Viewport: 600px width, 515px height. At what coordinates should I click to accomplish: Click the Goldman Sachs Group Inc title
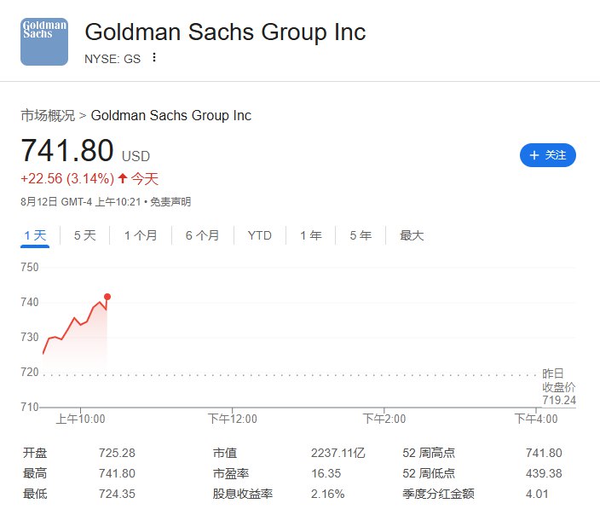click(x=225, y=32)
